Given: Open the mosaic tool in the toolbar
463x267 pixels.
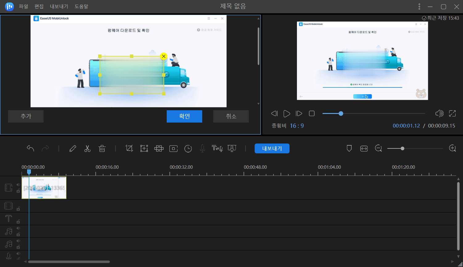Looking at the screenshot, I should click(x=159, y=148).
